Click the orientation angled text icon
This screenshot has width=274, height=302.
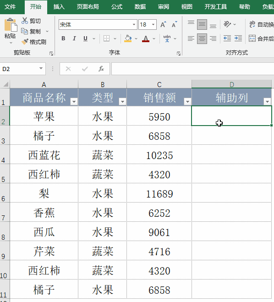(227, 24)
